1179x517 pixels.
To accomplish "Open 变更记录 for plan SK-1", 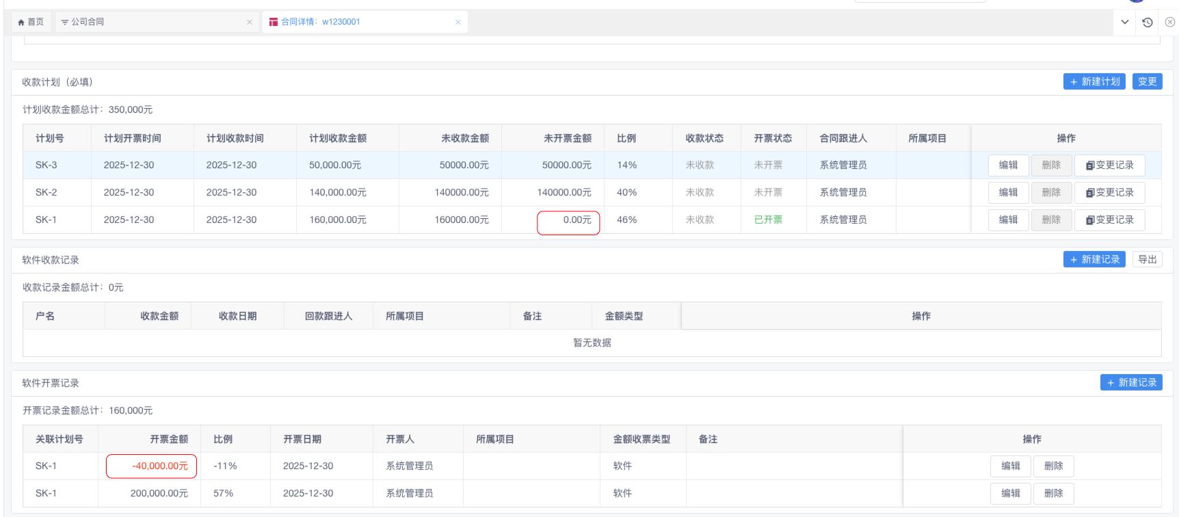I will [x=1109, y=220].
